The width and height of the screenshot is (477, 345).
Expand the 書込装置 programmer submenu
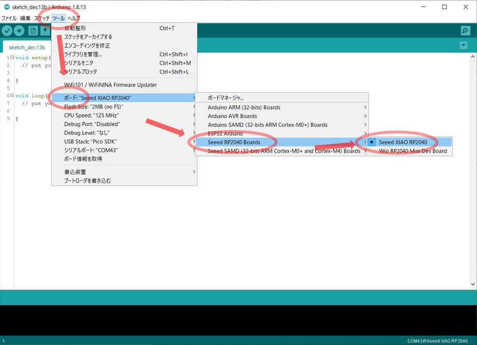[x=124, y=172]
